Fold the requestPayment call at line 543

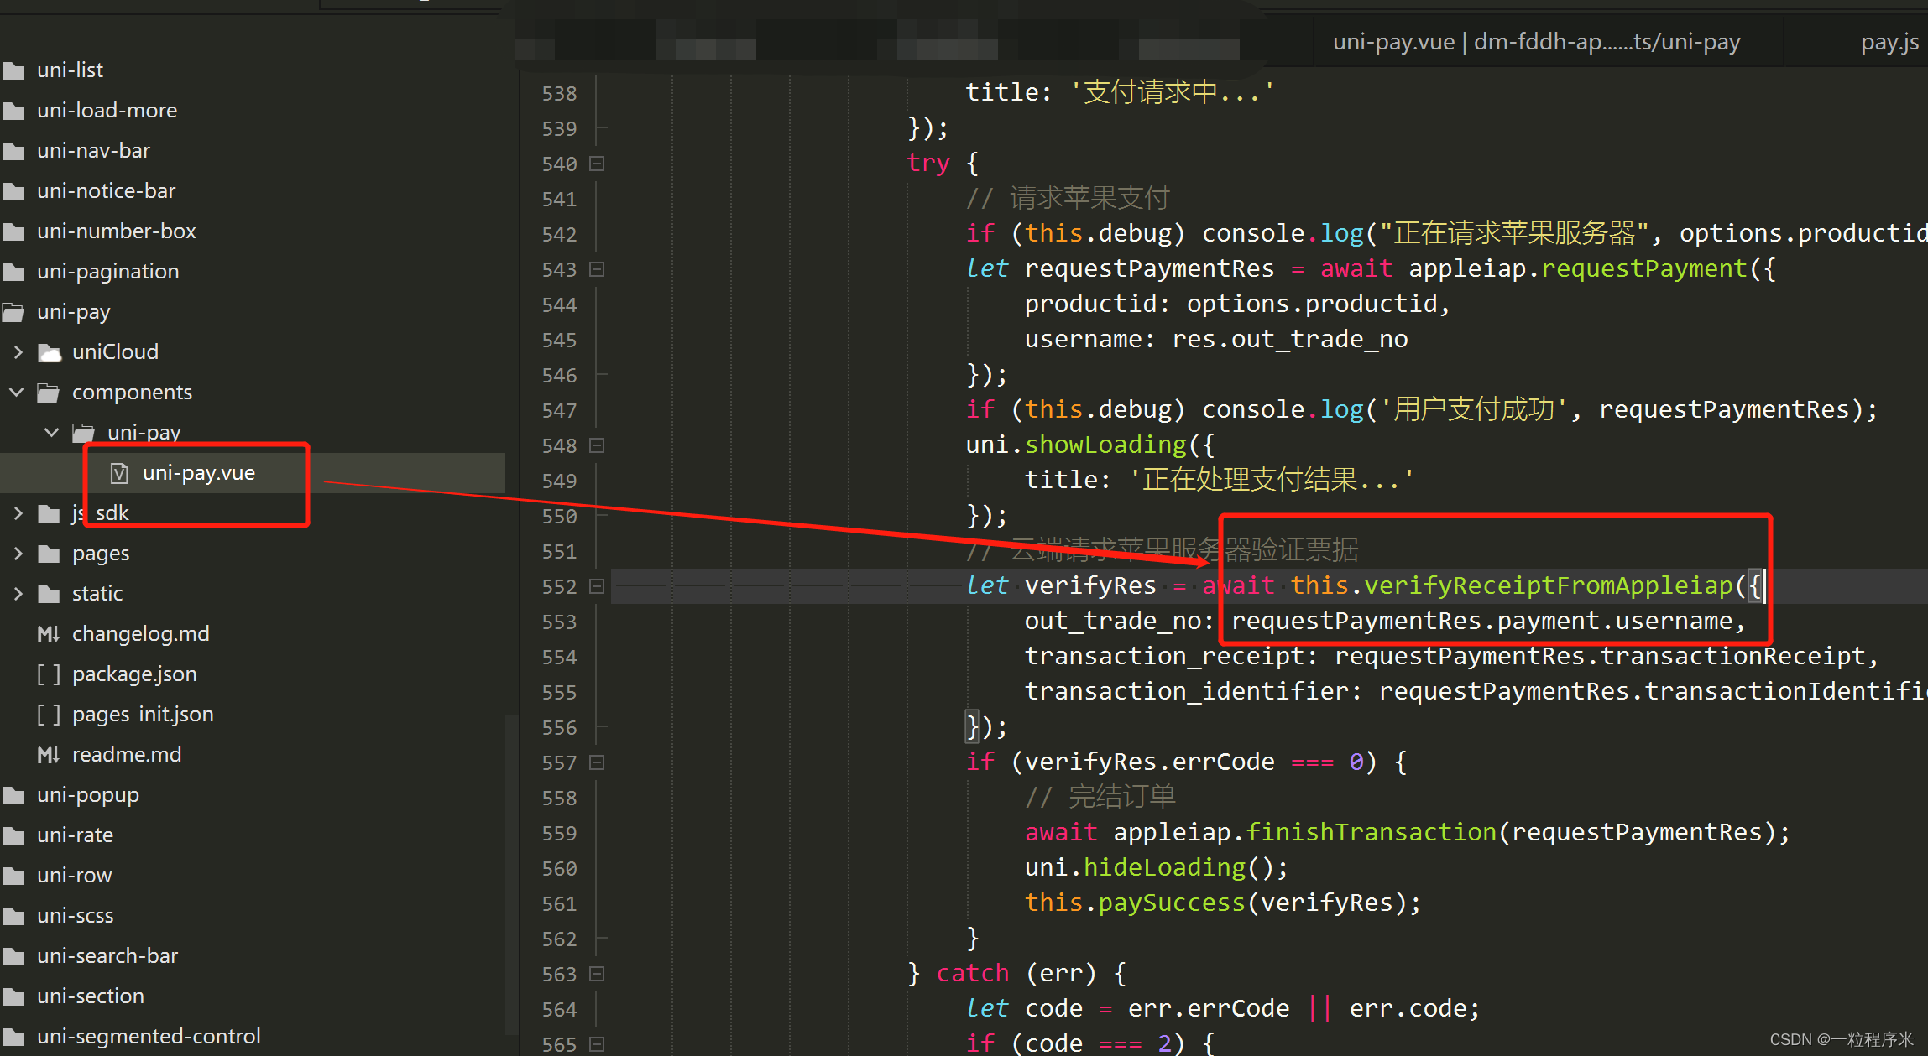597,269
